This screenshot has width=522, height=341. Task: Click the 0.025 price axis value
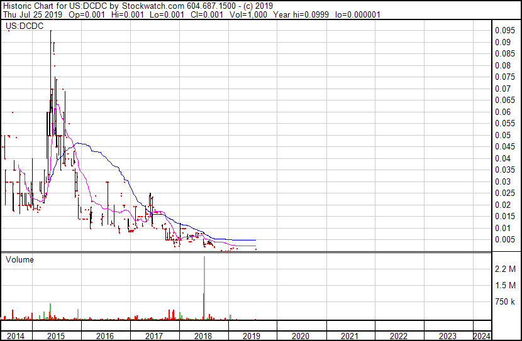pos(504,193)
